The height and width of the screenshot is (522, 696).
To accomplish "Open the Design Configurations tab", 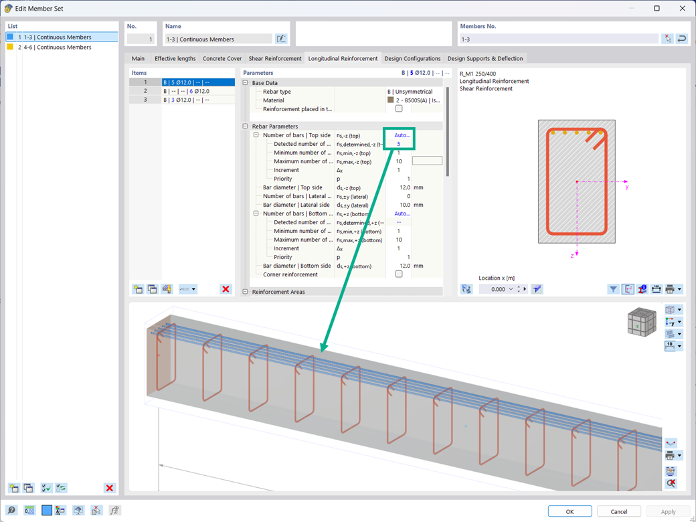I will tap(412, 59).
